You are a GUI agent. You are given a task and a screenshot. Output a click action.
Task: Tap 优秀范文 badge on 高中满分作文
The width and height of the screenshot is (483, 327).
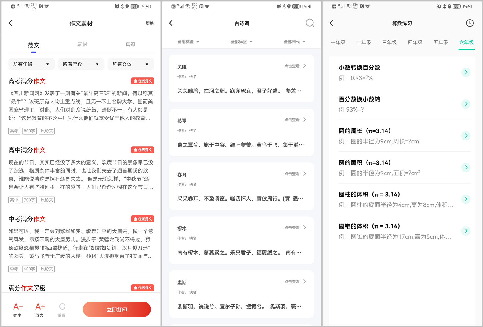(143, 150)
